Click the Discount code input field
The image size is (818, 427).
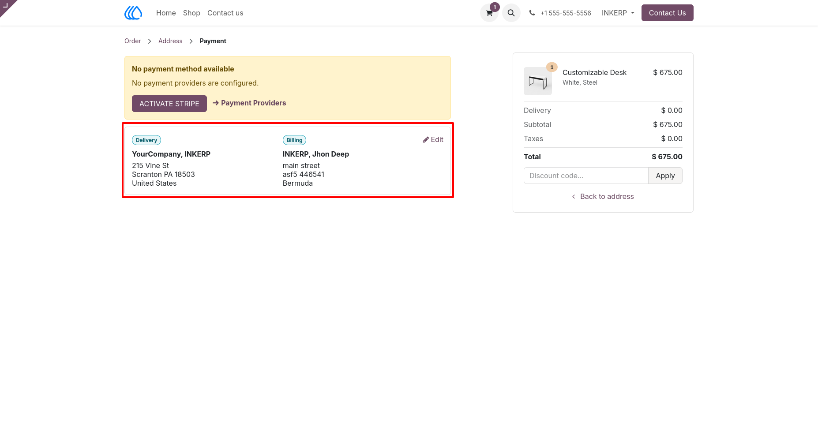pyautogui.click(x=586, y=176)
